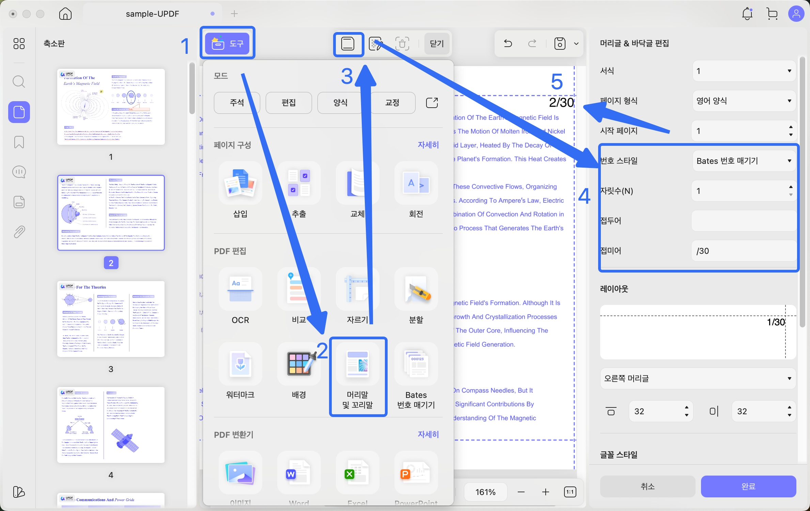This screenshot has height=511, width=810.
Task: Click the Done (완료) button
Action: (748, 486)
